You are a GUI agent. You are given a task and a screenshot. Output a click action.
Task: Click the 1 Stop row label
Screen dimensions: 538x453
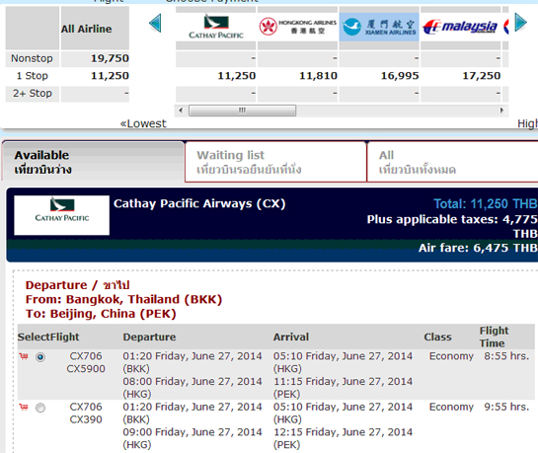point(33,76)
